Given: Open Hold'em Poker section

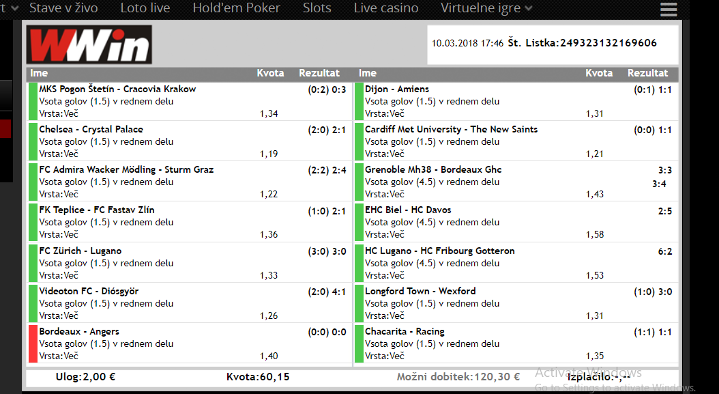Looking at the screenshot, I should (x=236, y=8).
